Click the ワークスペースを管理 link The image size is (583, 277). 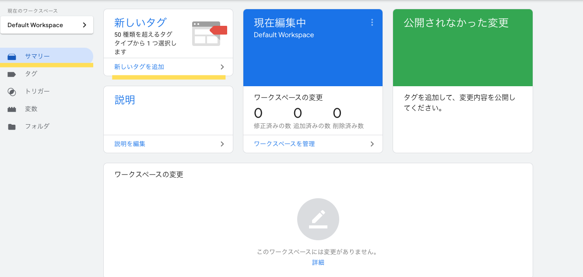pyautogui.click(x=284, y=144)
